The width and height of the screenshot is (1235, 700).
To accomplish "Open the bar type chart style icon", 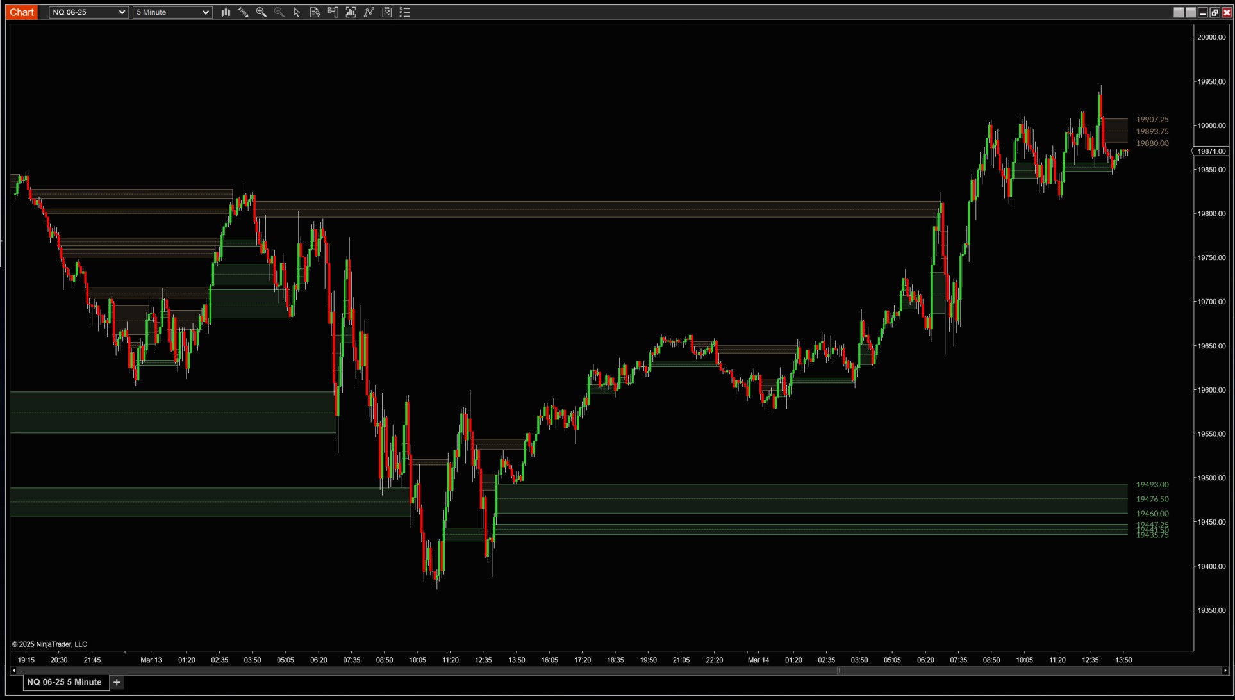I will point(226,12).
